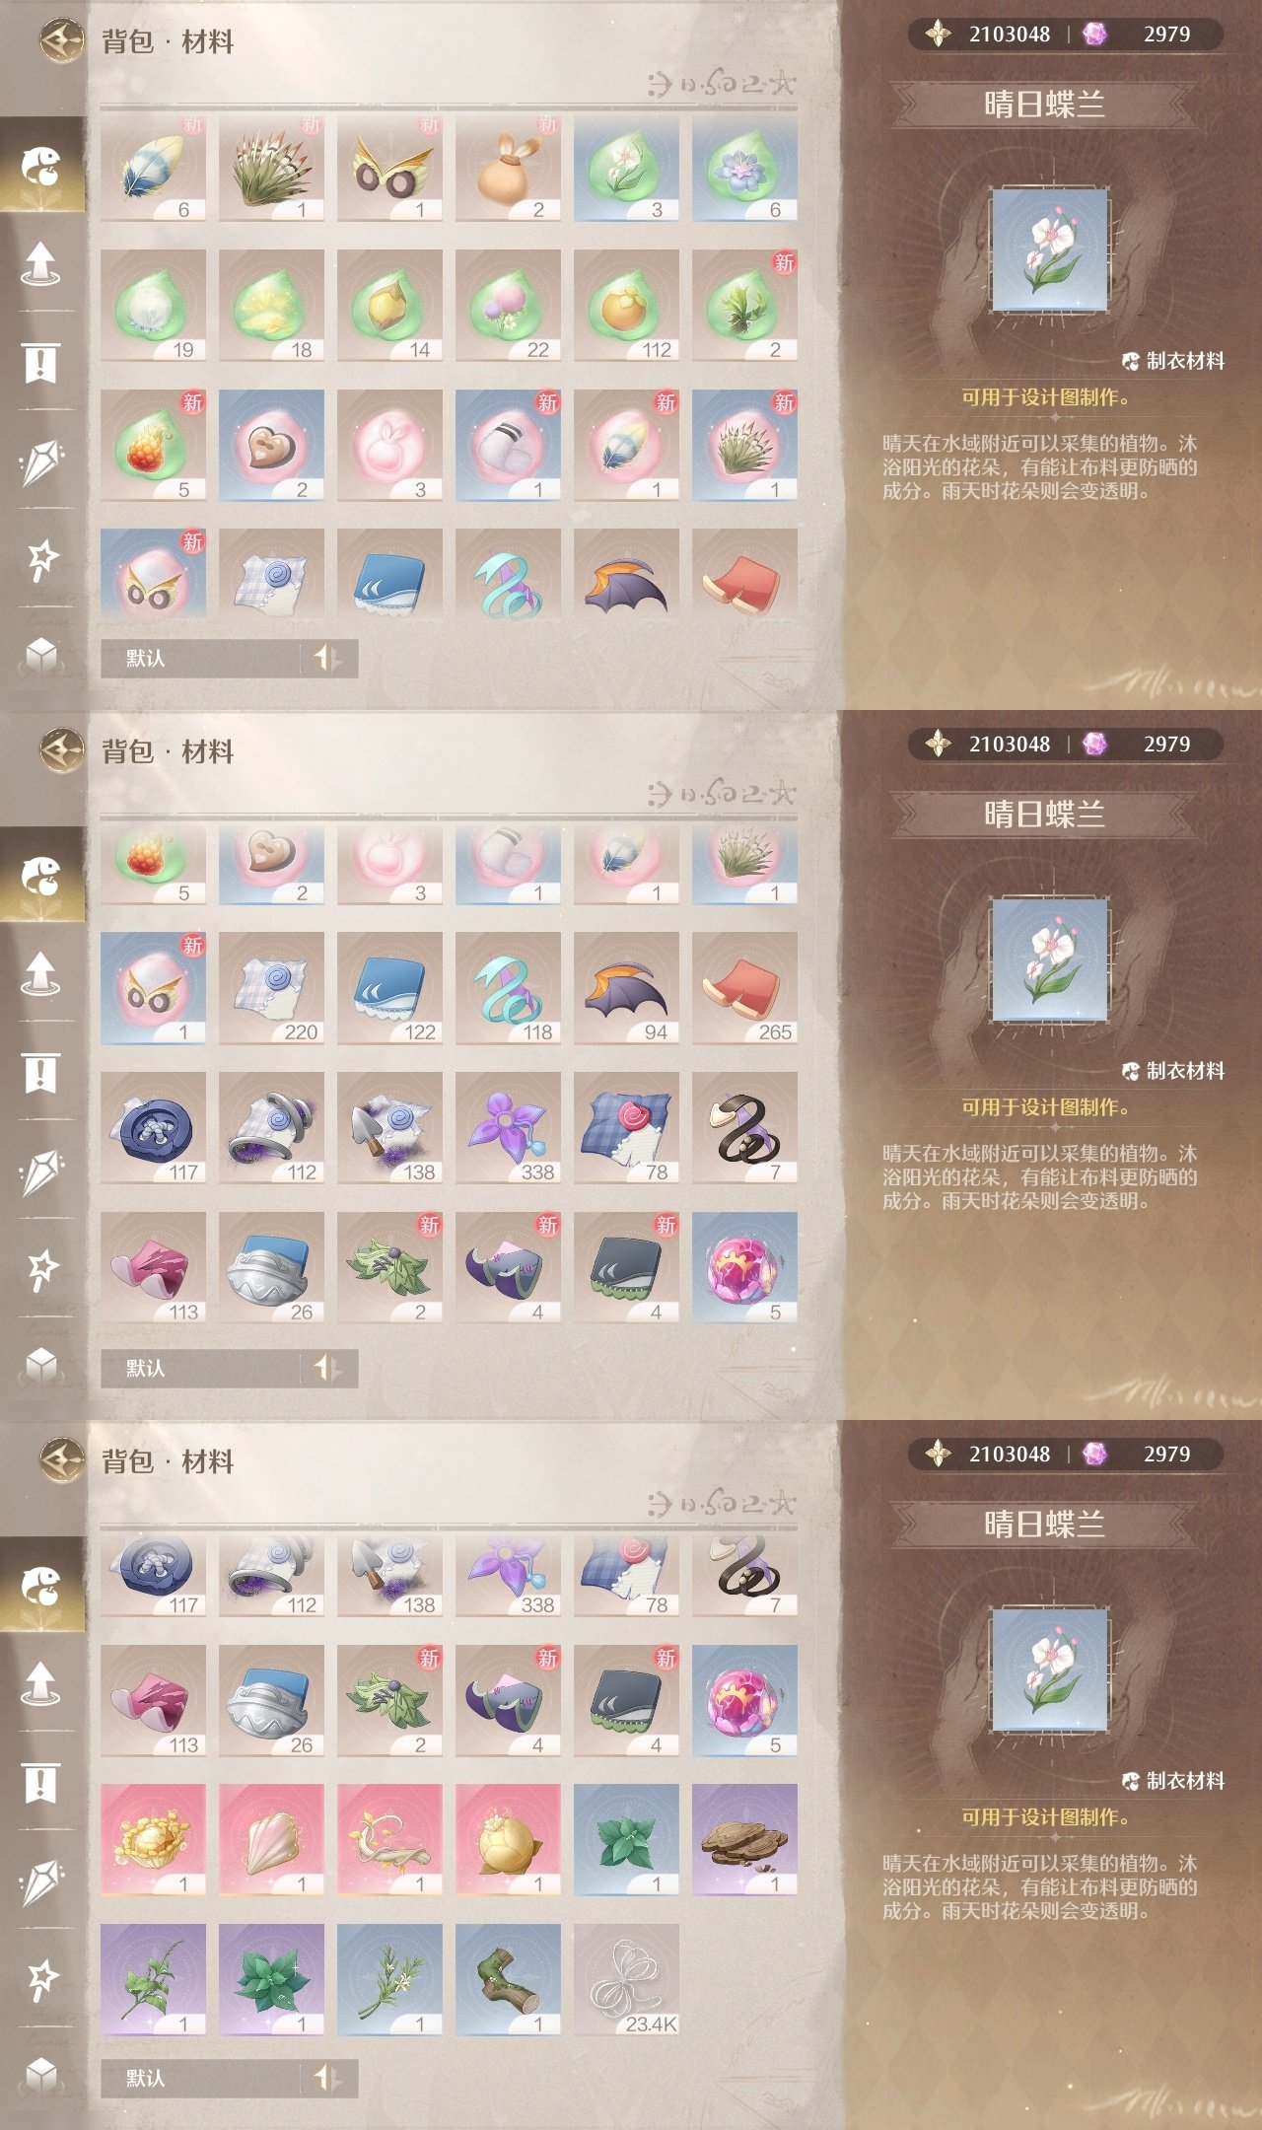
Task: Choose the pink seashell item
Action: point(271,1839)
